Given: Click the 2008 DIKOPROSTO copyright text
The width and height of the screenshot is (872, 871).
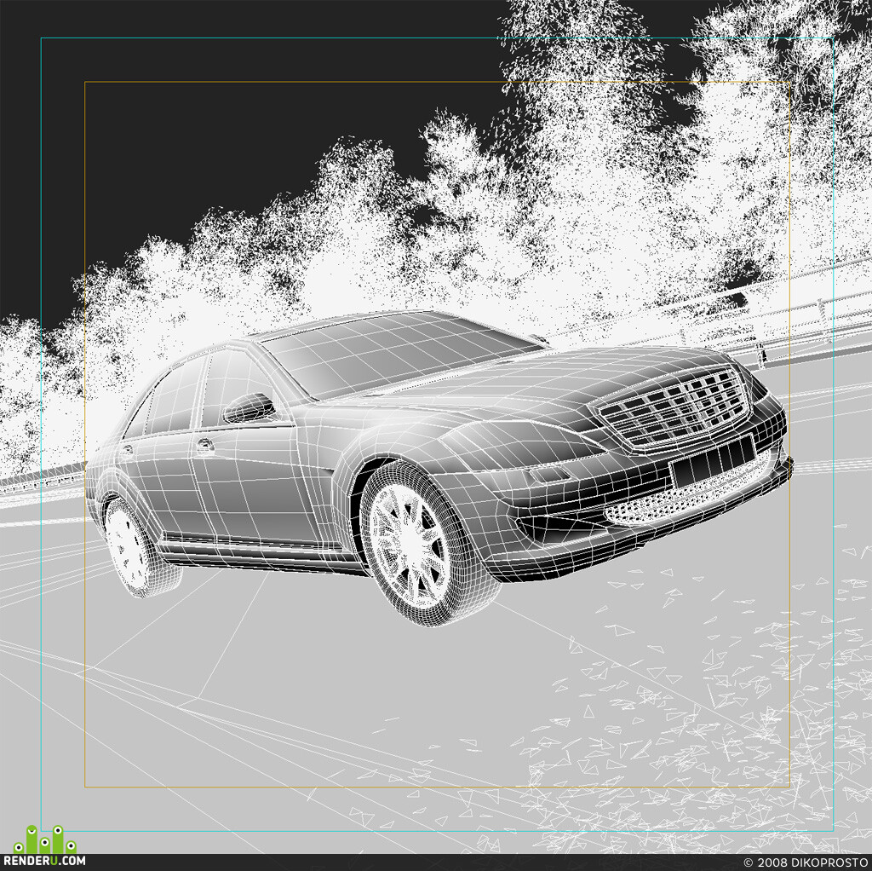Looking at the screenshot, I should [807, 862].
